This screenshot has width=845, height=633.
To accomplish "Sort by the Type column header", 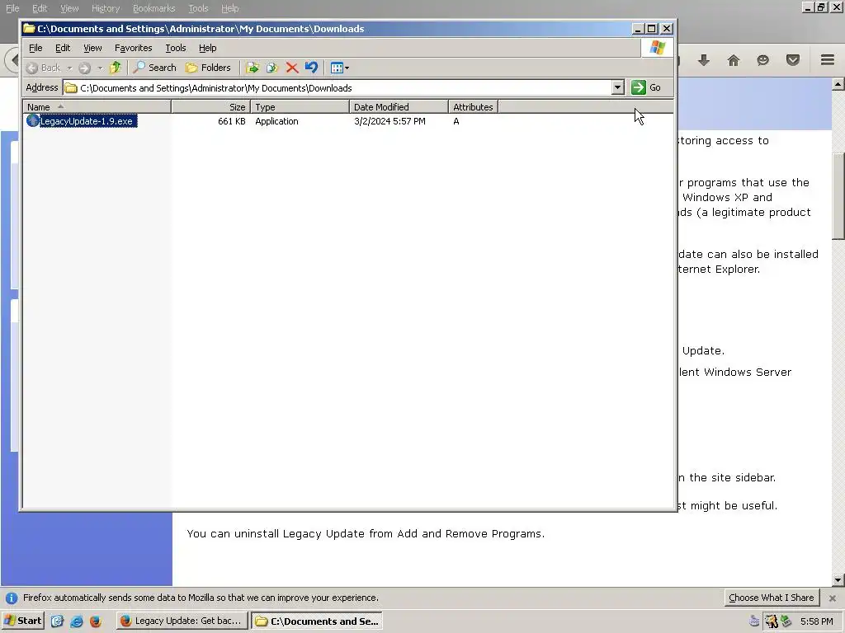I will click(300, 107).
